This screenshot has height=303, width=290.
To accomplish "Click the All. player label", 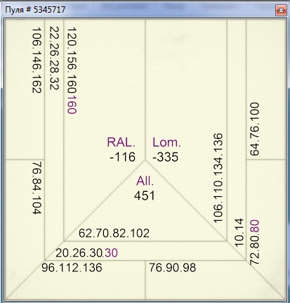I will [145, 181].
